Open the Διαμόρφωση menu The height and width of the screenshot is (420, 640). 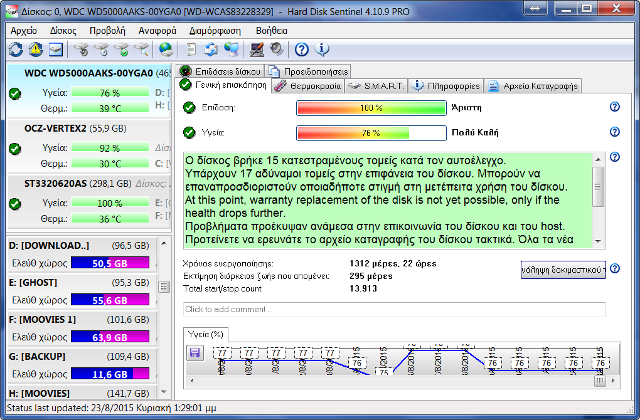pos(215,31)
